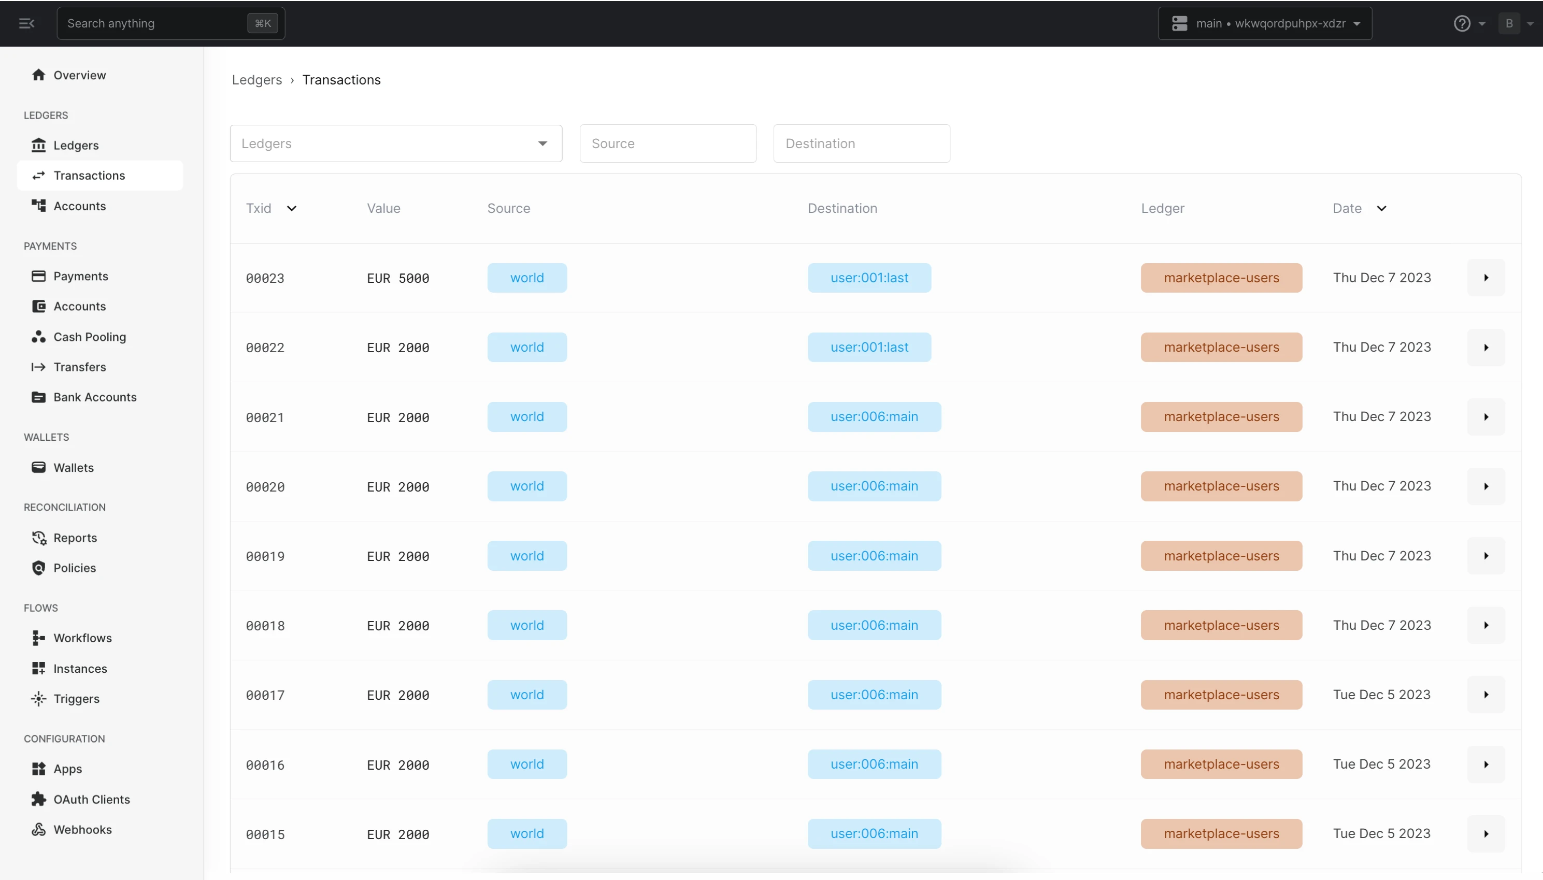This screenshot has width=1543, height=880.
Task: Open the Ledgers filter dropdown
Action: tap(542, 143)
